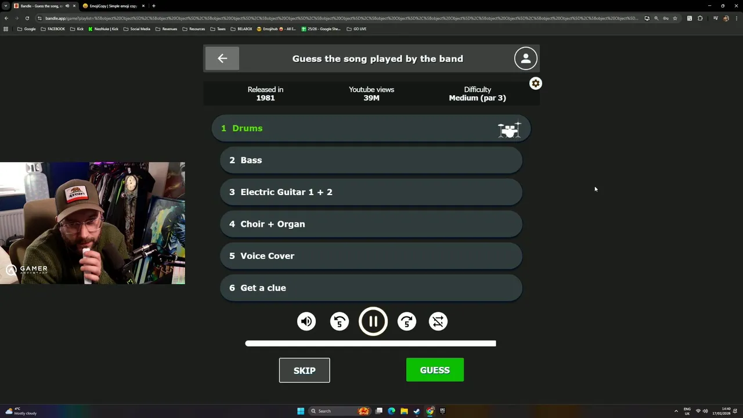This screenshot has width=743, height=418.
Task: Open the Windows Start menu
Action: pos(301,411)
